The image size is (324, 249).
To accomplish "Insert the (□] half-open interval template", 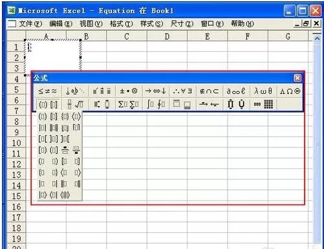I will (x=54, y=150).
